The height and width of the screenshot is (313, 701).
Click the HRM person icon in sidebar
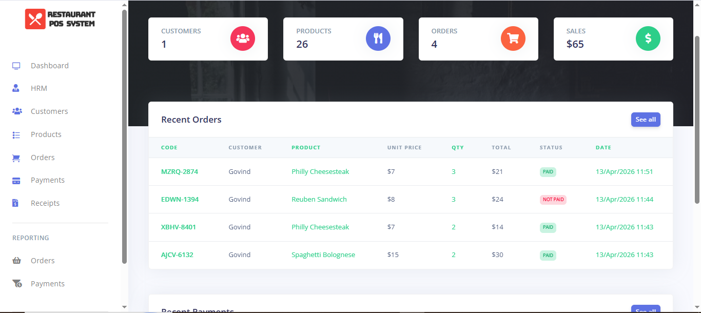tap(16, 88)
